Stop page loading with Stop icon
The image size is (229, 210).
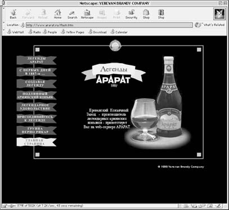coord(161,14)
